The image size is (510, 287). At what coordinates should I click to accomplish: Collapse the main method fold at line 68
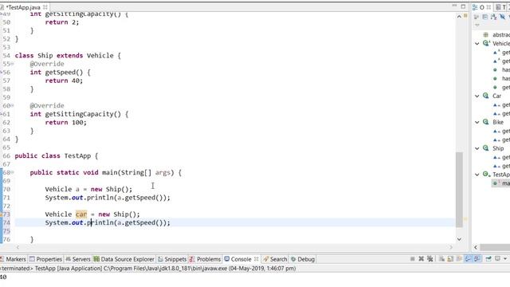click(x=13, y=172)
